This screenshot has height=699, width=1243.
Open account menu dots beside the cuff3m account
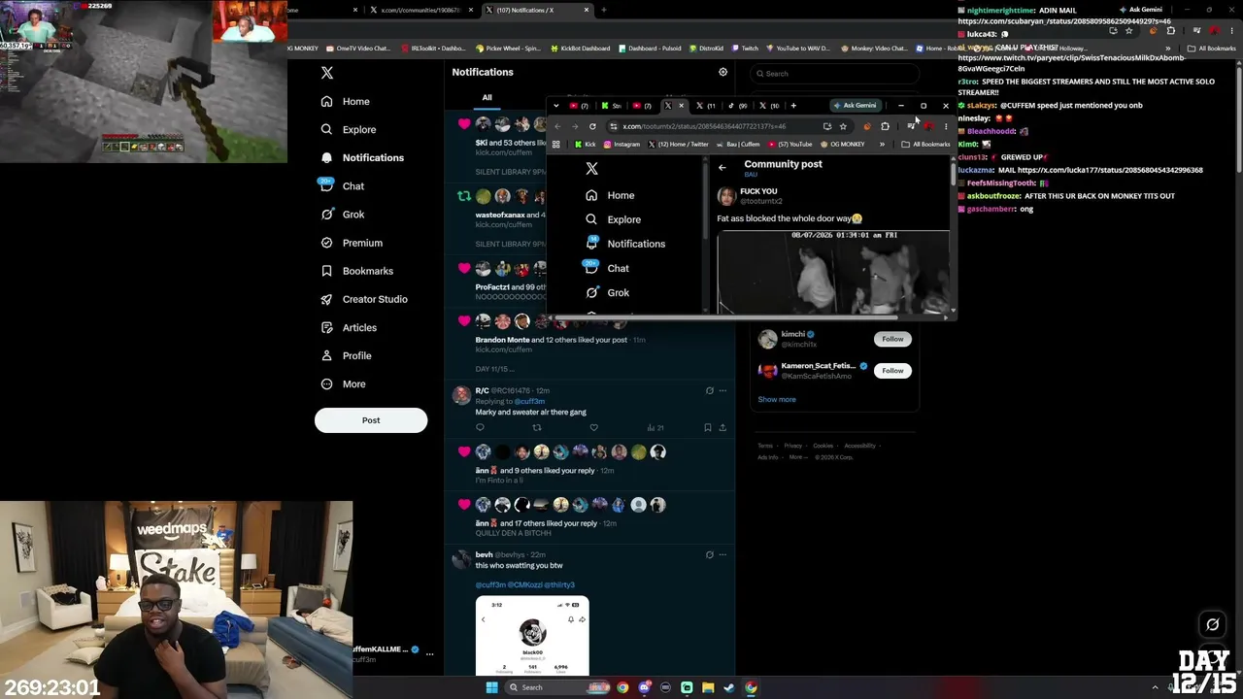point(429,653)
